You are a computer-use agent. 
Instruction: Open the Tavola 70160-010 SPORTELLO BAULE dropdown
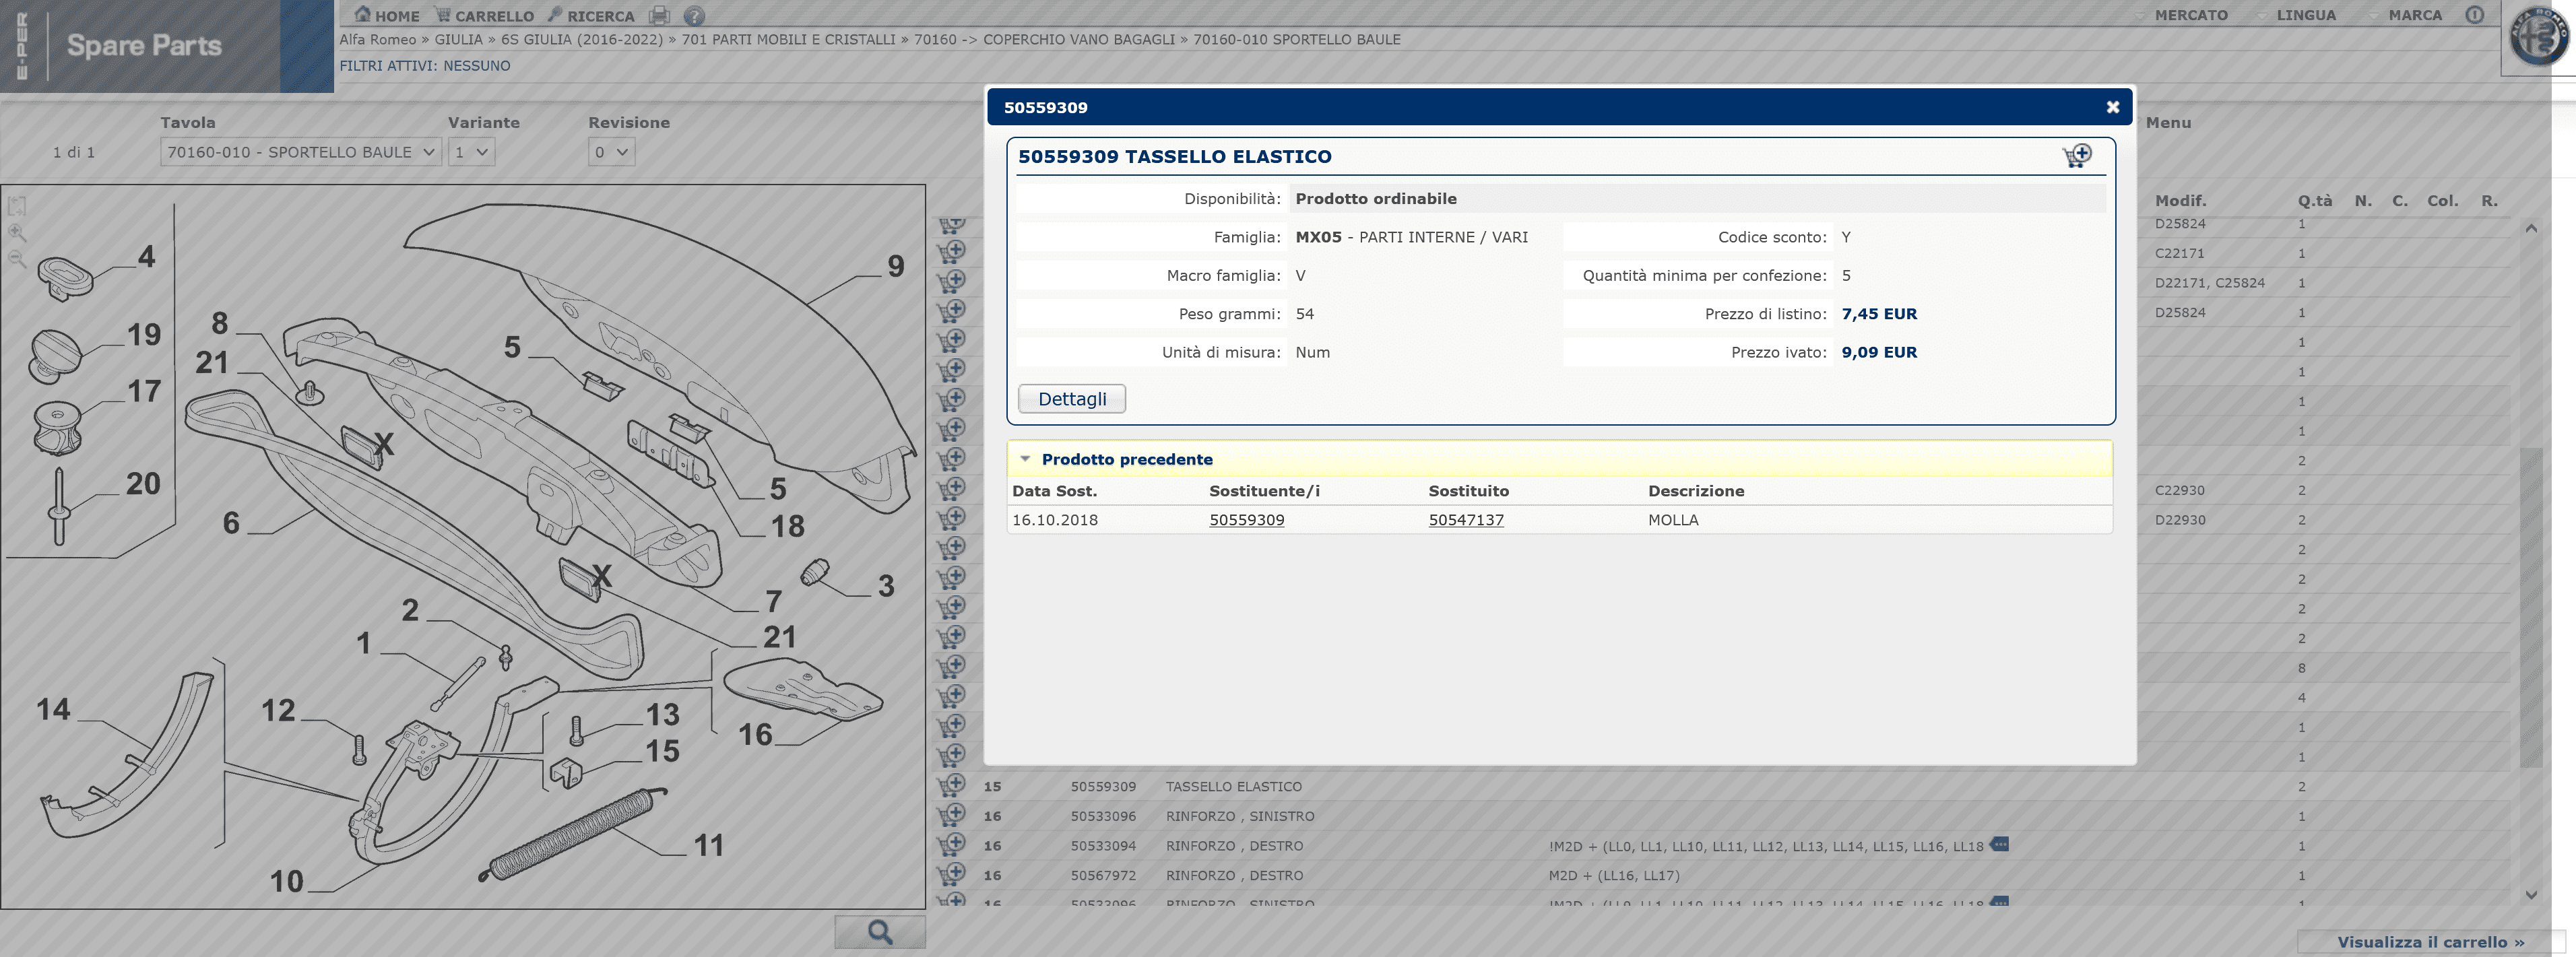pyautogui.click(x=300, y=152)
